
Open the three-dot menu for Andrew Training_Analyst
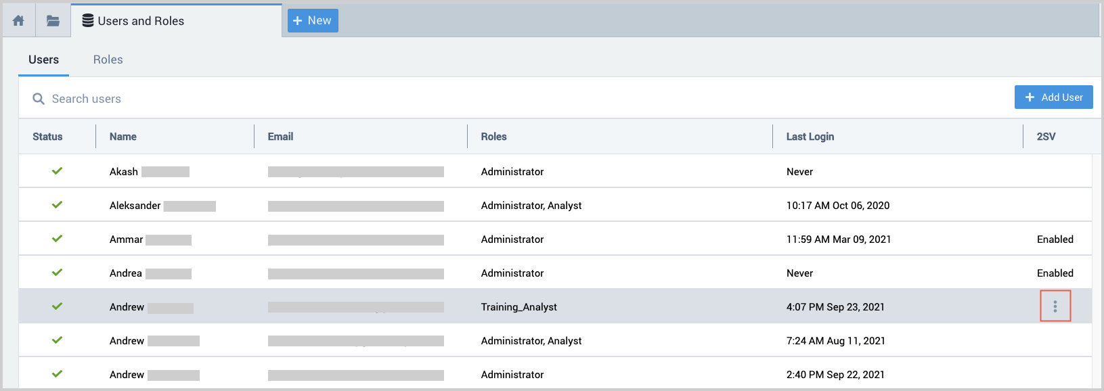pos(1055,306)
